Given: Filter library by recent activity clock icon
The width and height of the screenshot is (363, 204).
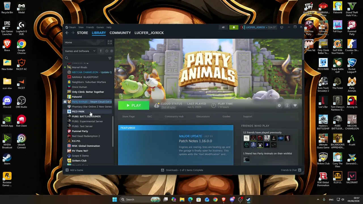Looking at the screenshot, I should pyautogui.click(x=107, y=51).
